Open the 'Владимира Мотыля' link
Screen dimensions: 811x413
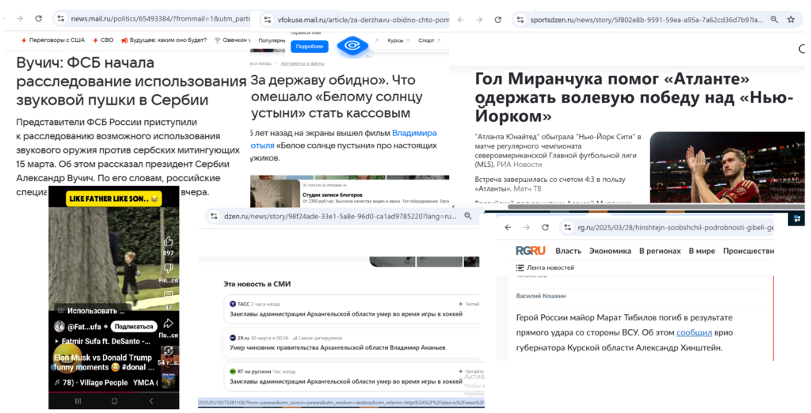click(414, 133)
